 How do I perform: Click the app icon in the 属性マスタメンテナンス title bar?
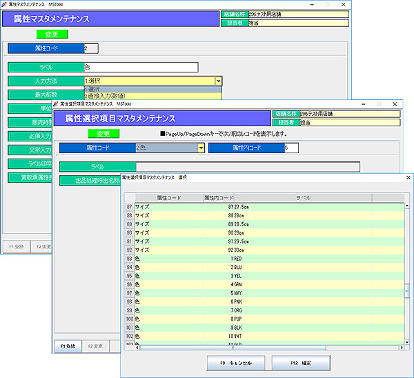coord(4,4)
